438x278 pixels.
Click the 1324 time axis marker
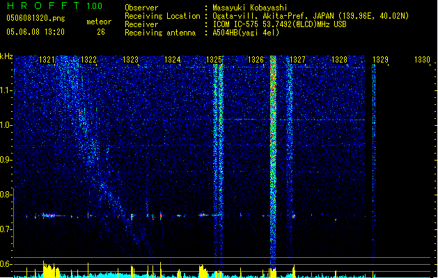pyautogui.click(x=173, y=60)
